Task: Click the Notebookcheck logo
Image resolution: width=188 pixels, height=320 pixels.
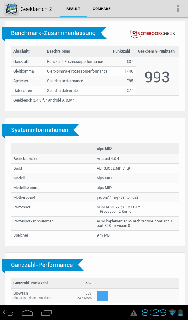Action: [153, 34]
